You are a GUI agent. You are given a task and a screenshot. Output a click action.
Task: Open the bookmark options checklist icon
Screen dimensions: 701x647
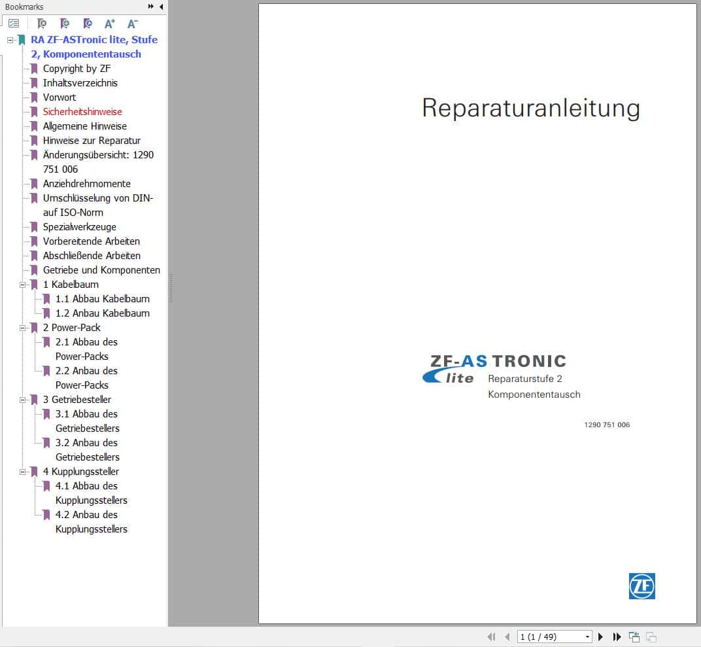point(14,24)
